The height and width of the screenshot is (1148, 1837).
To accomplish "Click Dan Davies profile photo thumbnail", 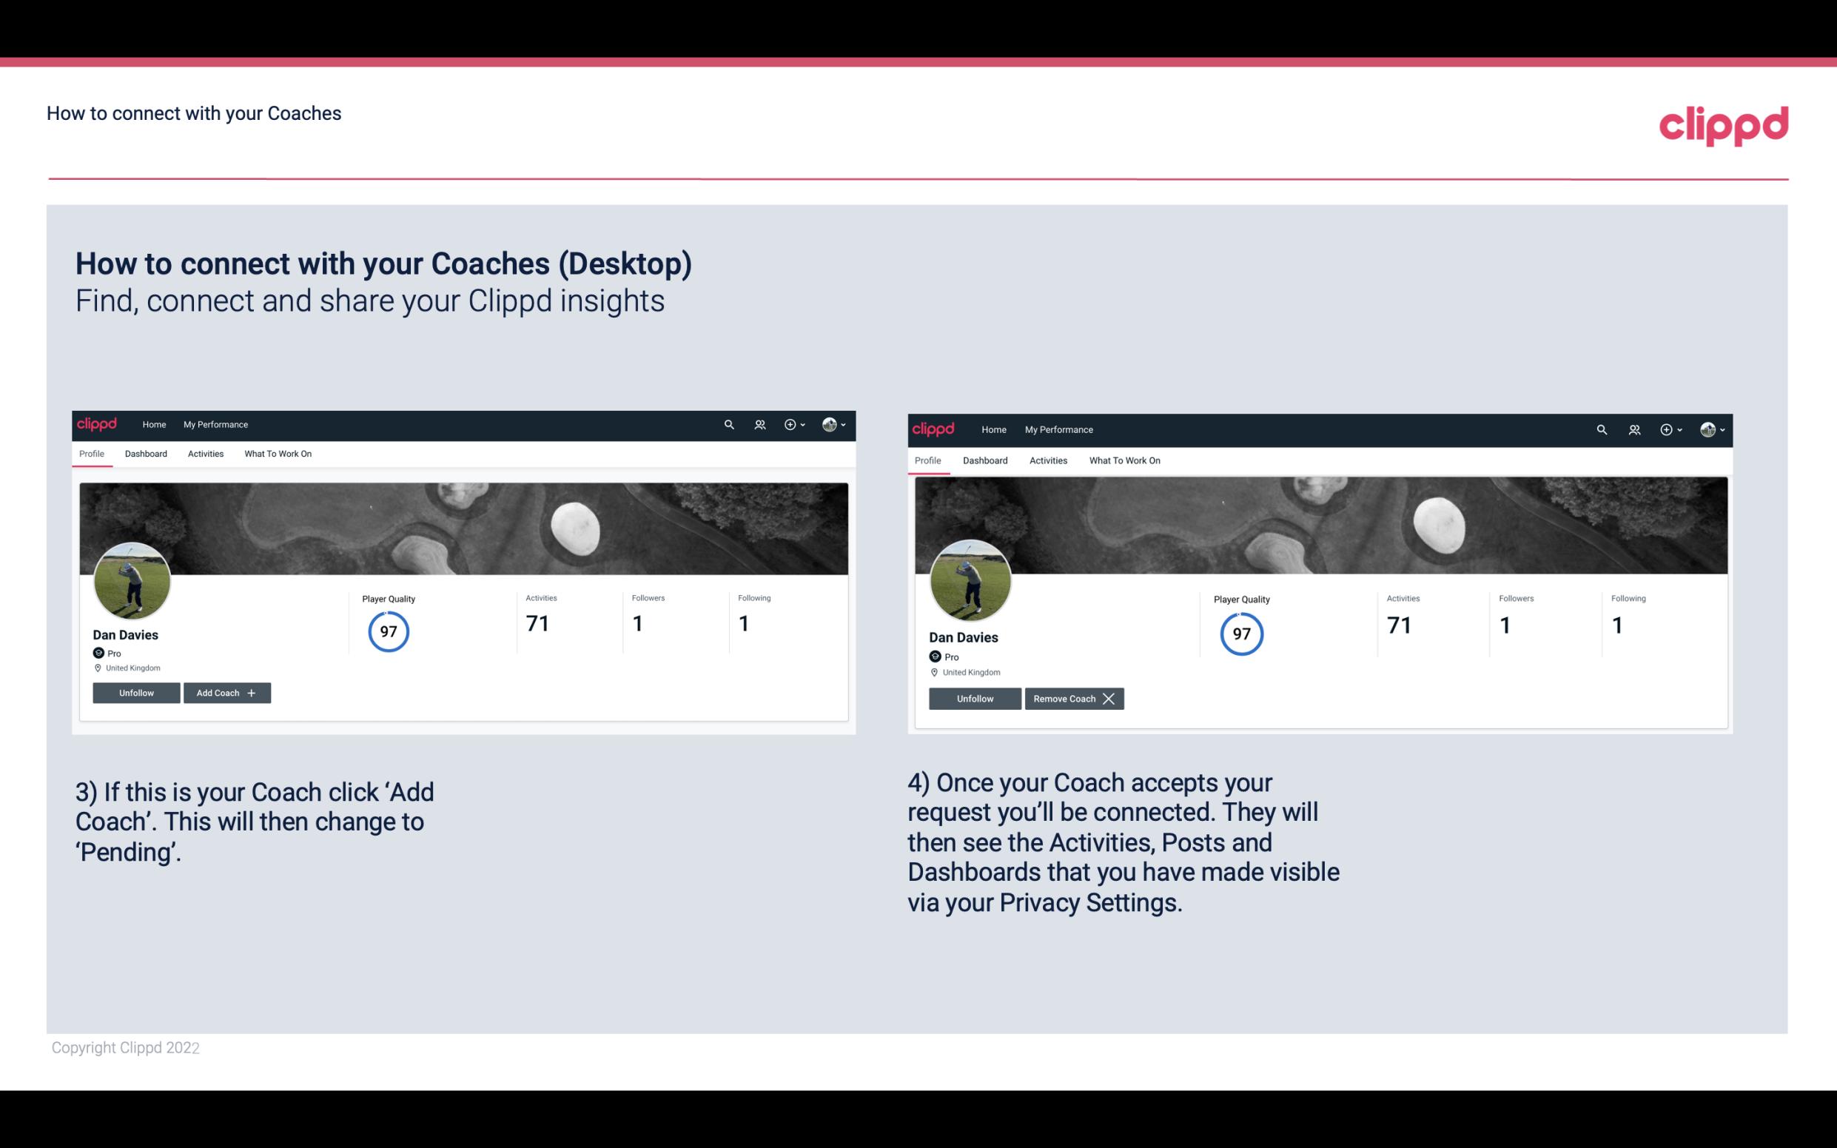I will (x=131, y=577).
